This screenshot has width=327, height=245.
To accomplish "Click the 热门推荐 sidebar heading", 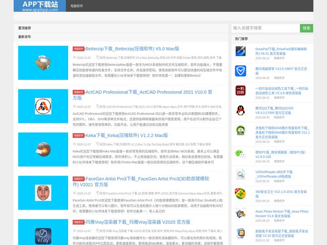I will (241, 39).
